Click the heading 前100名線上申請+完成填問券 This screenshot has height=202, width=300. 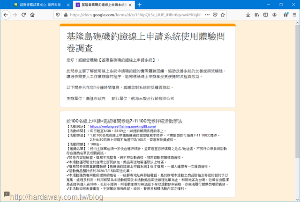[x=124, y=121]
